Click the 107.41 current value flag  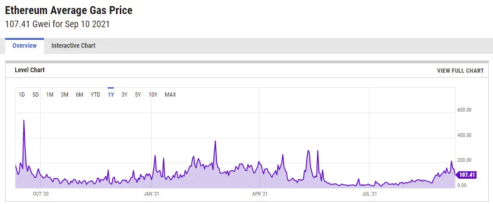click(467, 175)
